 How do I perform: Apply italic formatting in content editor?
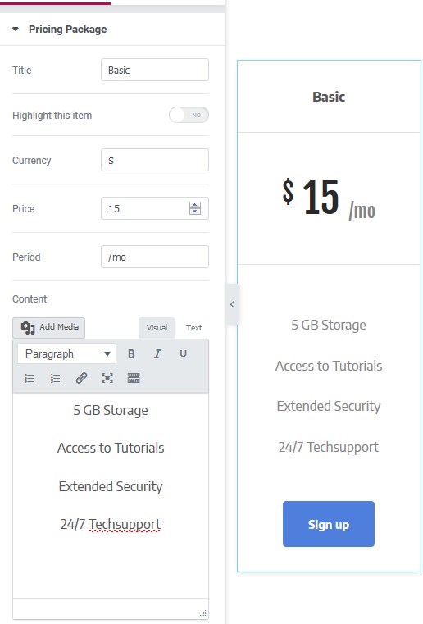click(x=157, y=353)
